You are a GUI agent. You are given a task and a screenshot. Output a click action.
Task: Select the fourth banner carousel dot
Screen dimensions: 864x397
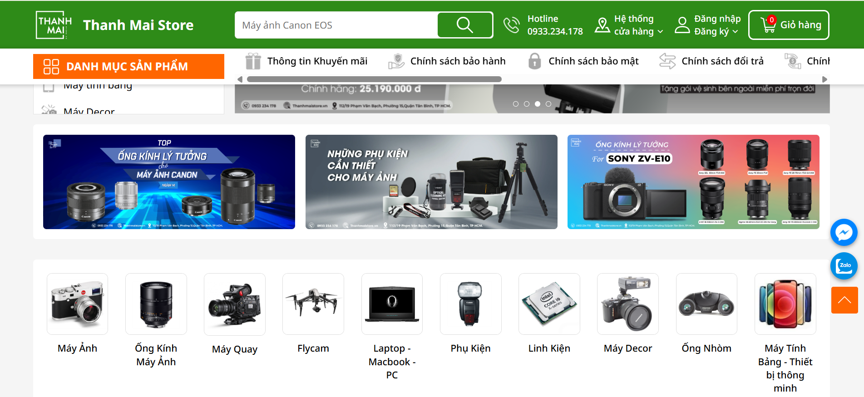pyautogui.click(x=548, y=104)
